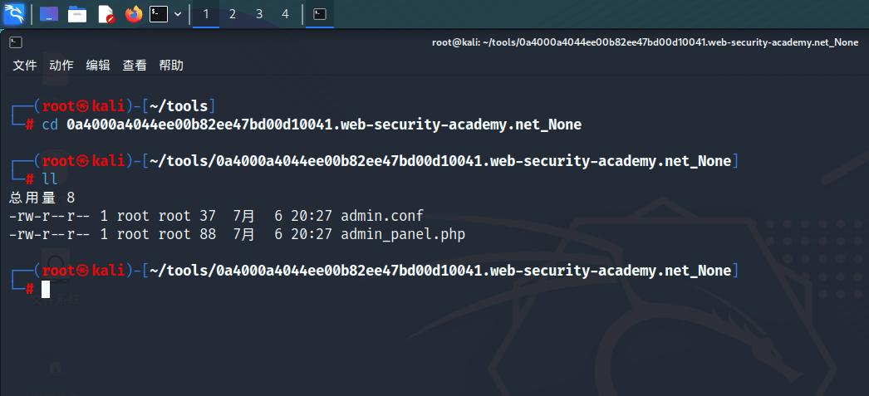869x396 pixels.
Task: Open the file manager icon
Action: (x=77, y=14)
